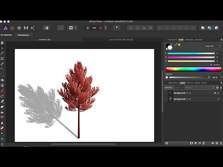The height and width of the screenshot is (167, 223).
Task: Toggle visibility check of tree Background layer
Action: click(x=218, y=99)
